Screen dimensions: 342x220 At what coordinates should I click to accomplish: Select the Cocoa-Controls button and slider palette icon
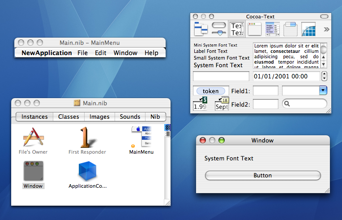point(219,29)
